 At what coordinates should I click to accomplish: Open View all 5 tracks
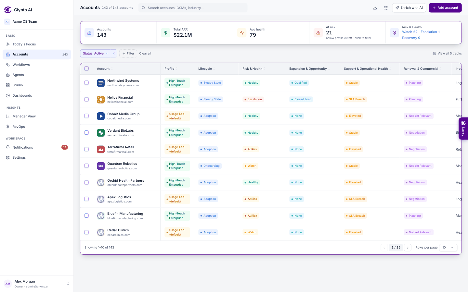(x=447, y=54)
